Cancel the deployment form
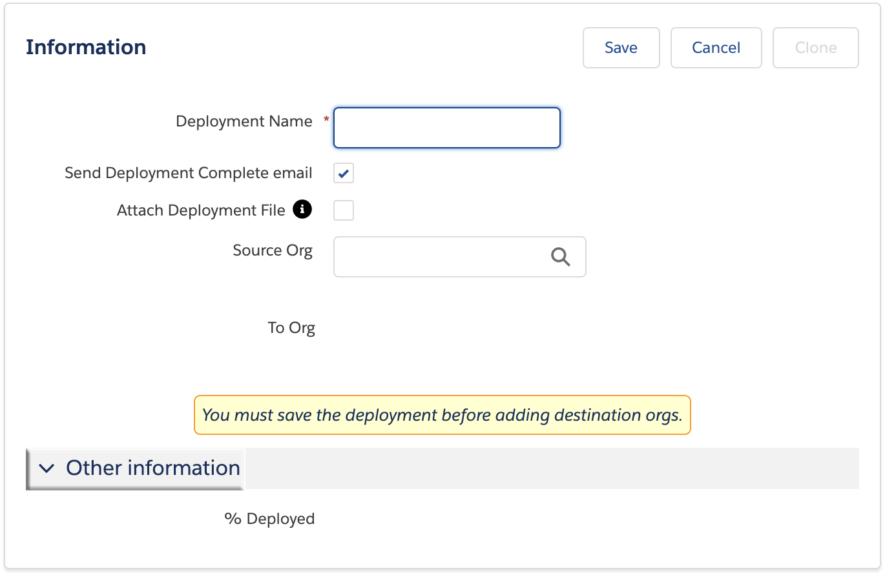The image size is (885, 573). coord(716,48)
